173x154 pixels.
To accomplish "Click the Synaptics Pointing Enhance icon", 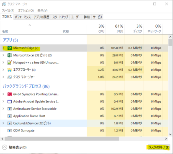I will pyautogui.click(x=10, y=94).
